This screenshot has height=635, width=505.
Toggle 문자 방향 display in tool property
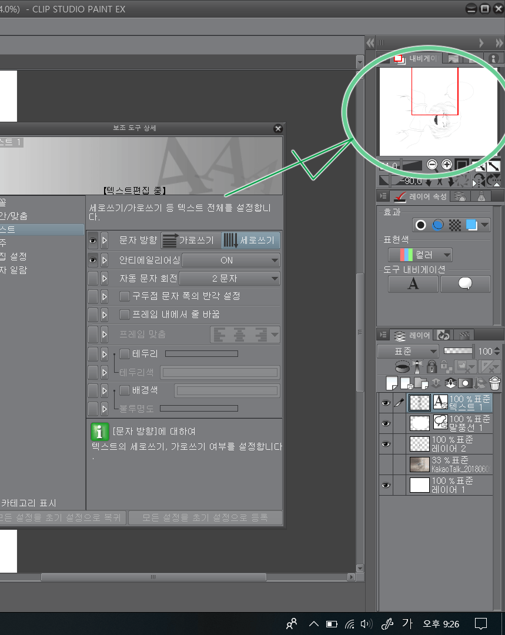coord(93,240)
